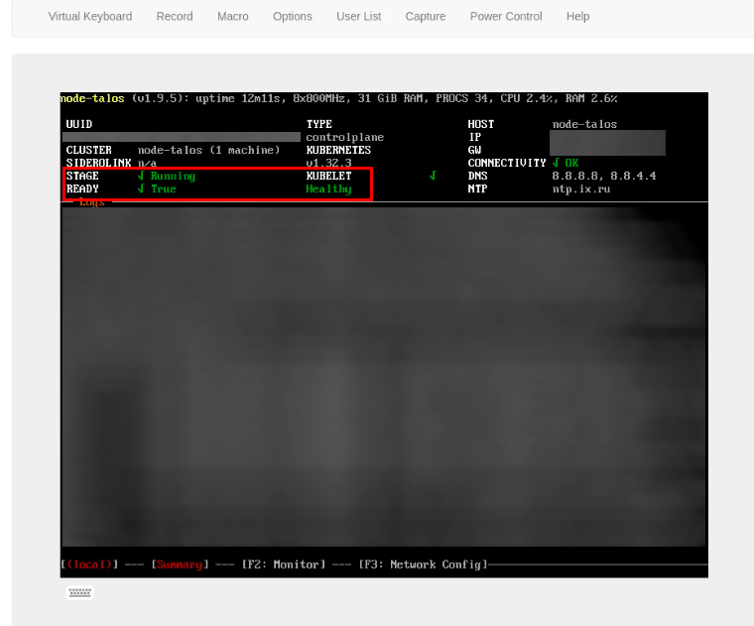Open the Record menu
The image size is (754, 626).
175,17
